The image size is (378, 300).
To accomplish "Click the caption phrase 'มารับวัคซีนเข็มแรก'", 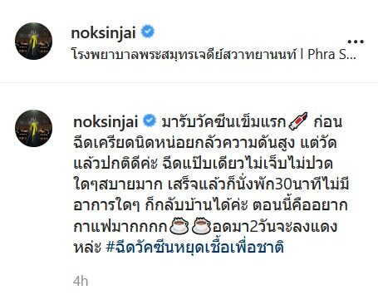I will 223,122.
